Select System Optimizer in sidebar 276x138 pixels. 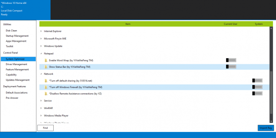(x=18, y=59)
